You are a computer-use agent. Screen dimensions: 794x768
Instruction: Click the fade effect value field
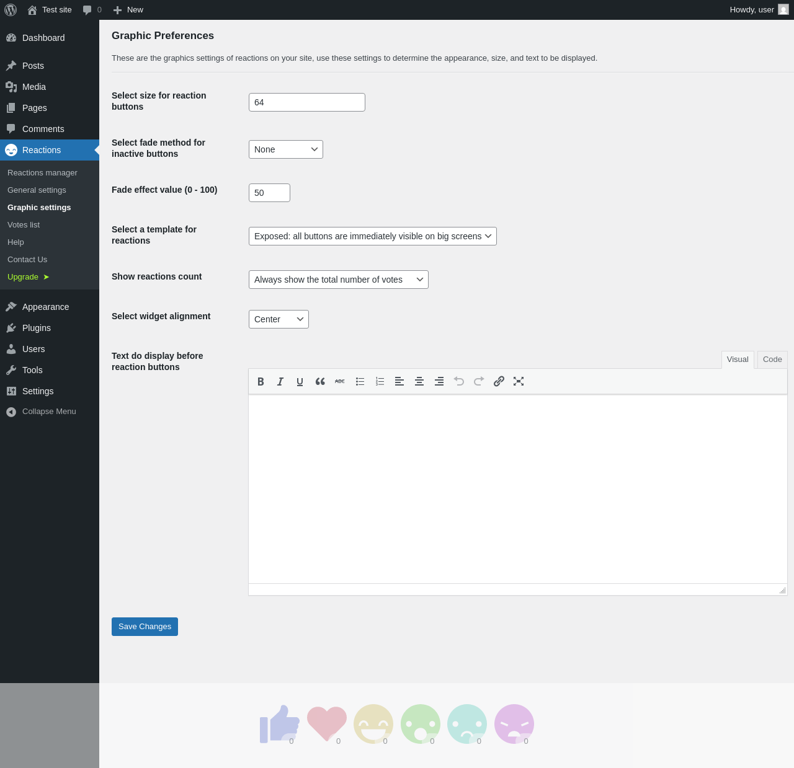pyautogui.click(x=269, y=193)
